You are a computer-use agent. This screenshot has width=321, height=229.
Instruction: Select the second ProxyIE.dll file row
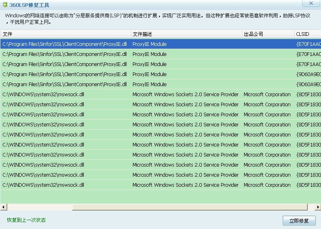tap(160, 54)
